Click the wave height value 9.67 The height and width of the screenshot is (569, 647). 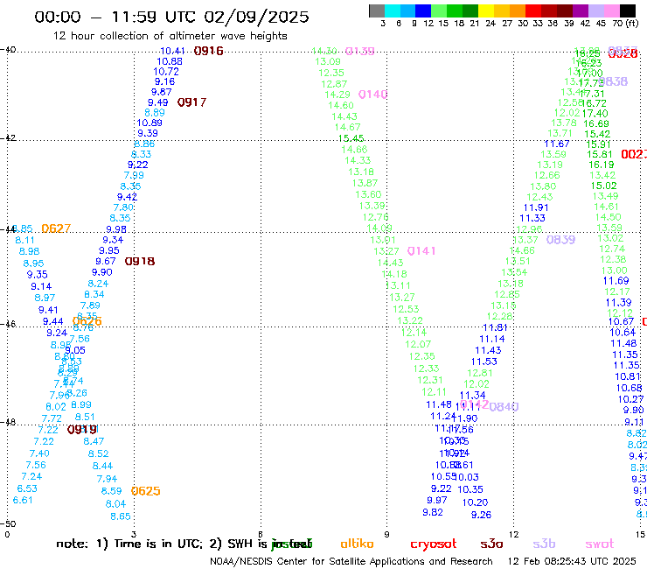tap(105, 261)
